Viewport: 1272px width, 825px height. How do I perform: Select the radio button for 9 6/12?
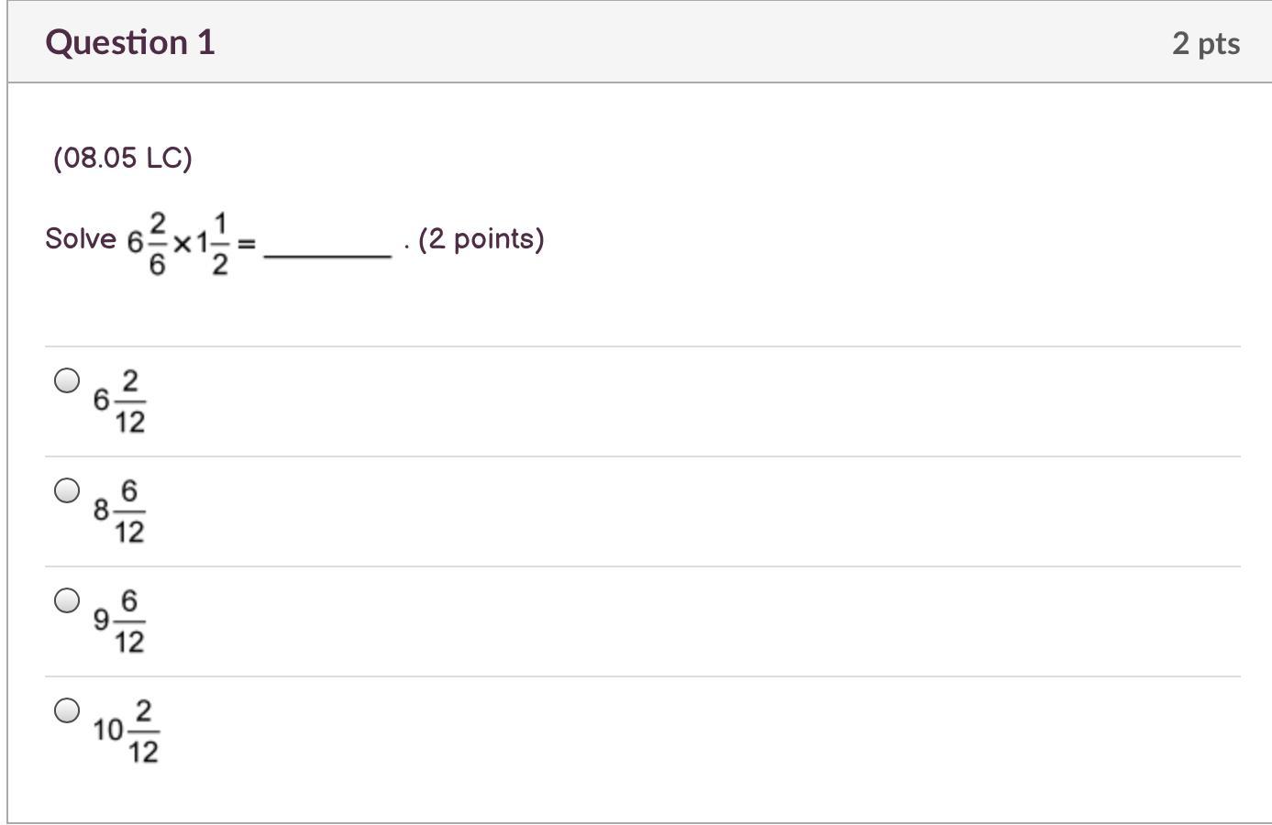coord(67,600)
